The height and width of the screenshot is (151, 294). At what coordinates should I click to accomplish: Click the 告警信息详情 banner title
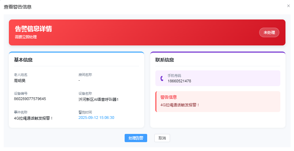[33, 29]
